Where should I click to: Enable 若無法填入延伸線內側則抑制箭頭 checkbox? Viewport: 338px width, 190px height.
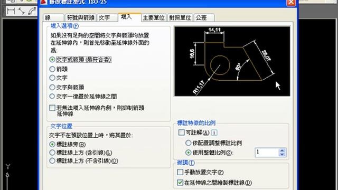point(52,108)
